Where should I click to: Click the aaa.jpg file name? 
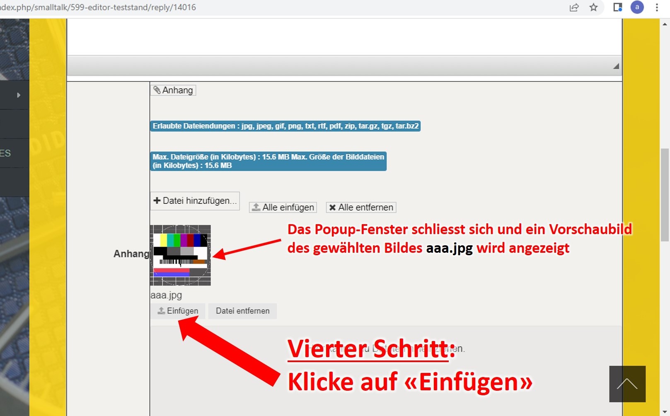click(x=166, y=295)
